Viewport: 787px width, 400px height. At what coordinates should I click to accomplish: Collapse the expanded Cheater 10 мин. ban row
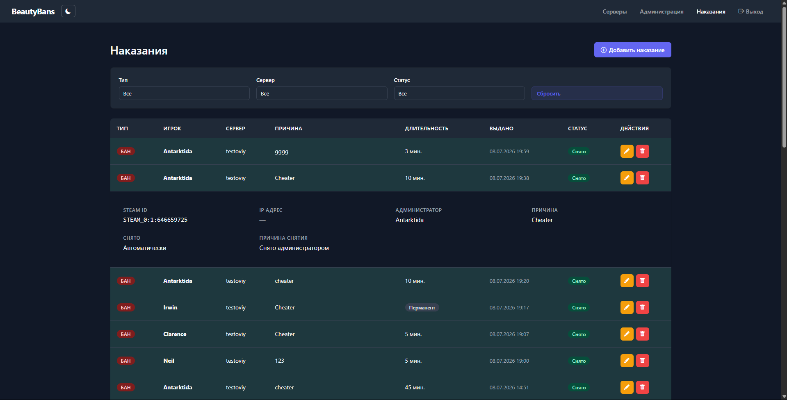tap(390, 178)
